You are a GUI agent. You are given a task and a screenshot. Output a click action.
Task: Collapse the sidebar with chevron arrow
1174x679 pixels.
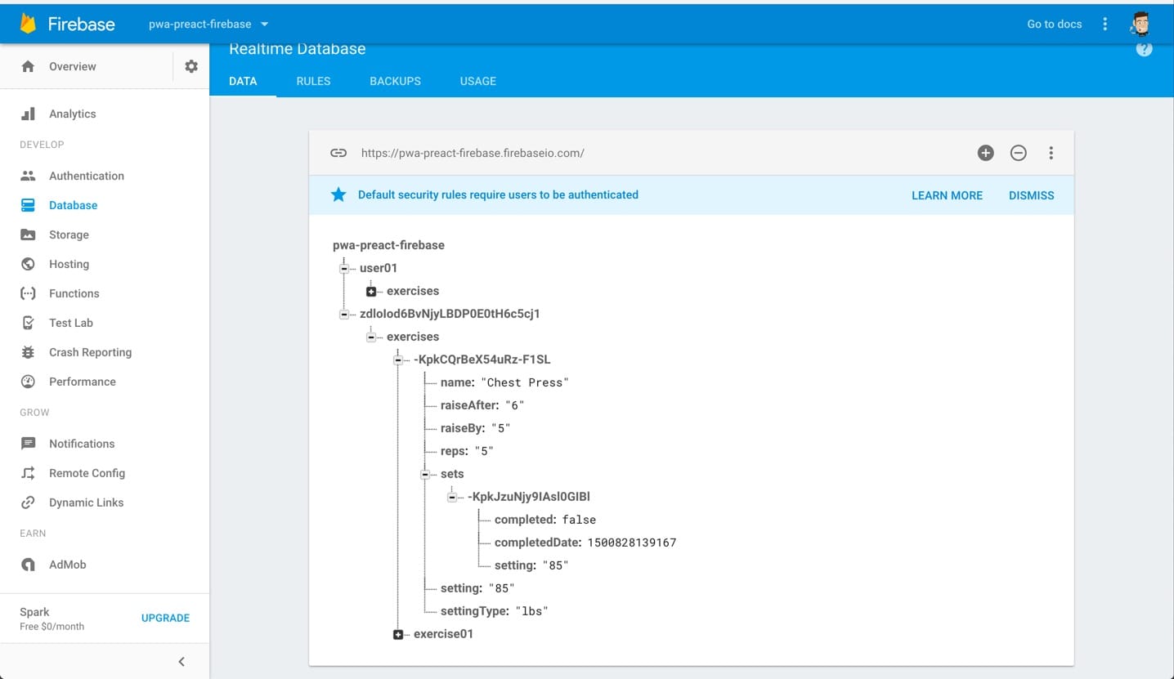click(181, 662)
